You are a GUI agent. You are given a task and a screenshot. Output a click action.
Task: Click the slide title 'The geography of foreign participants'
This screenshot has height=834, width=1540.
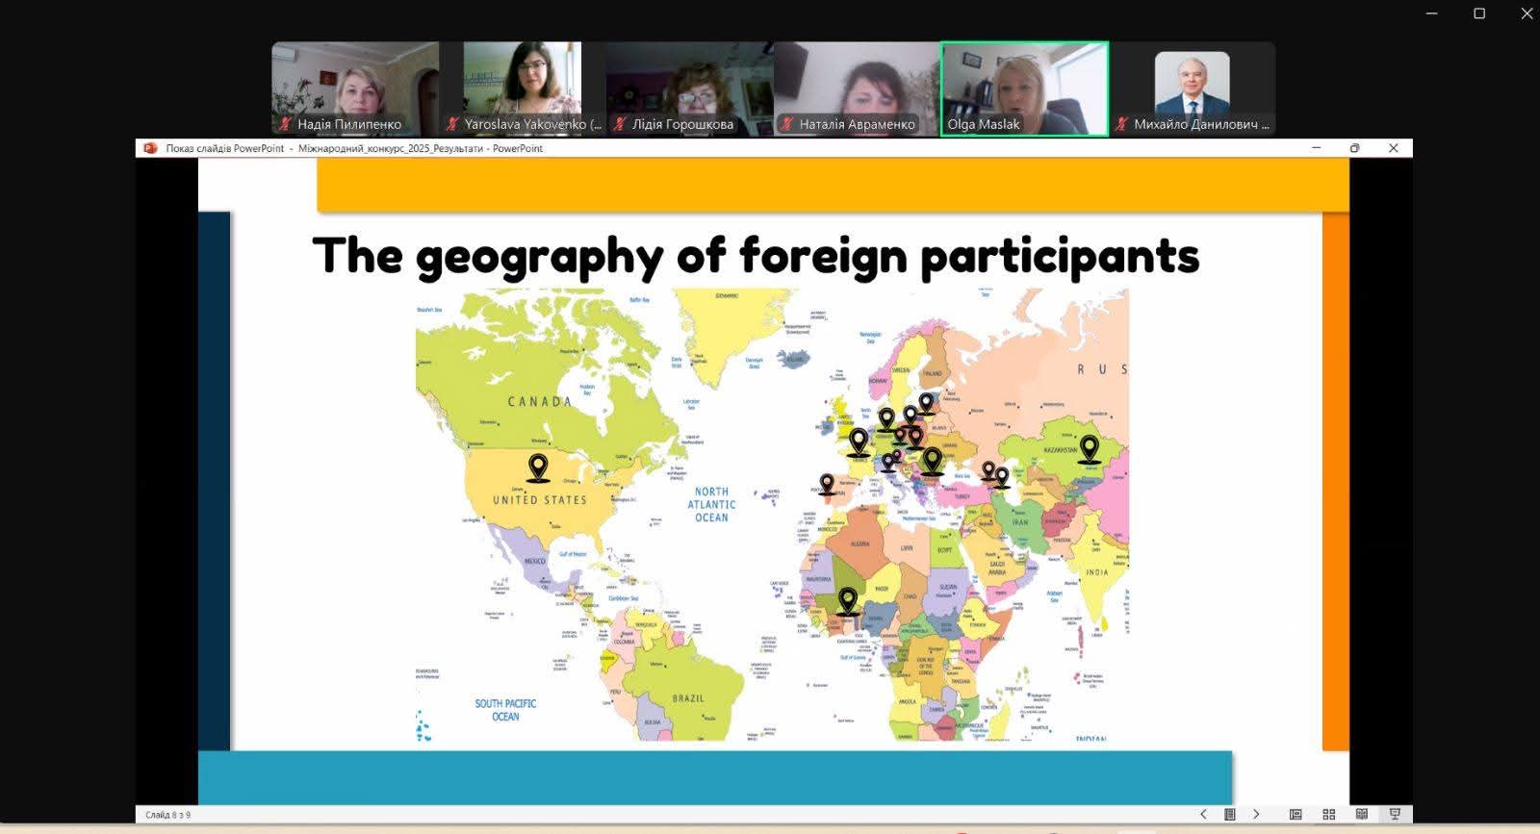point(756,256)
